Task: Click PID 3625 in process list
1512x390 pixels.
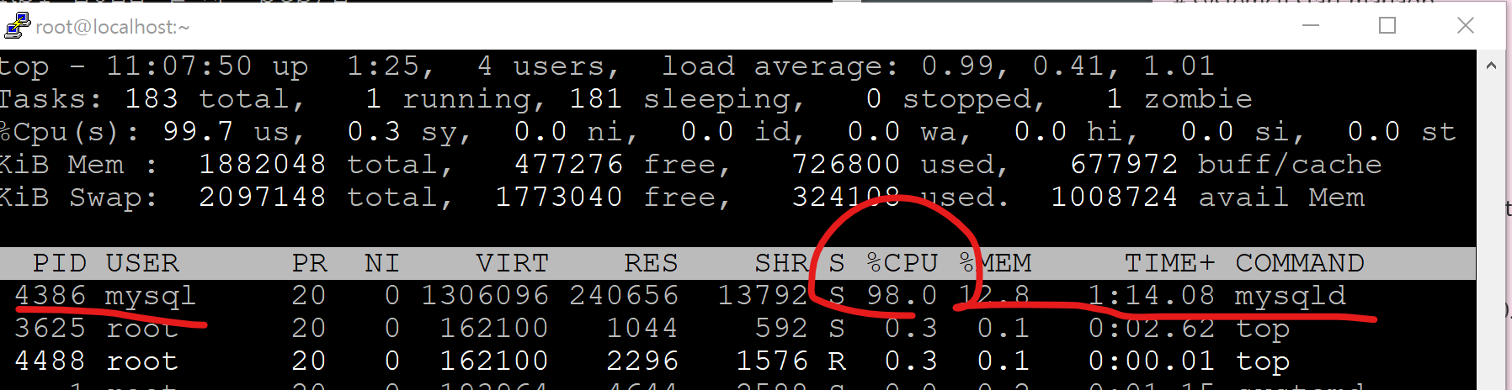Action: pos(51,329)
